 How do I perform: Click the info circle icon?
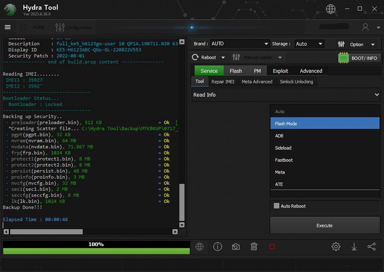tap(217, 247)
